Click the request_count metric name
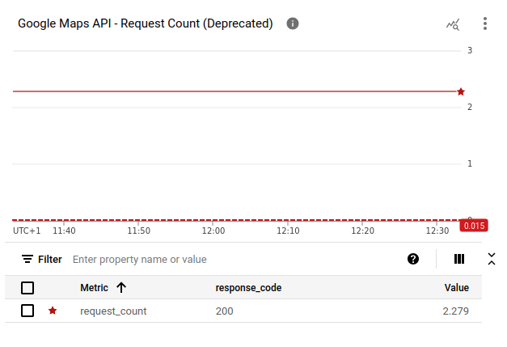507x347 pixels. (x=113, y=311)
